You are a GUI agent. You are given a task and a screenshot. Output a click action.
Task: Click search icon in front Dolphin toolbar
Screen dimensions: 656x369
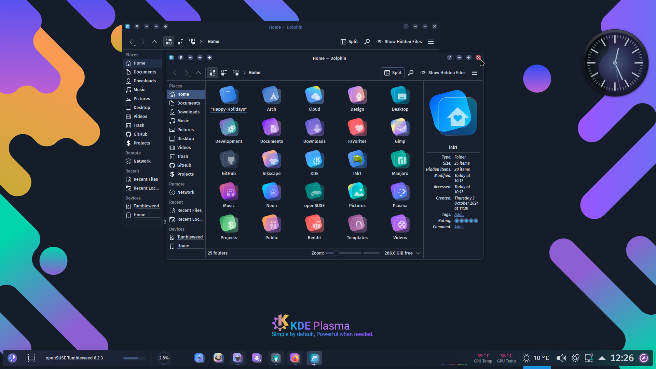pos(411,73)
